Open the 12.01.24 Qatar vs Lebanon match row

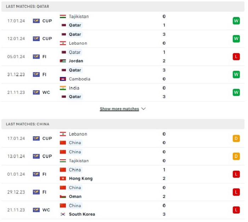[123, 39]
